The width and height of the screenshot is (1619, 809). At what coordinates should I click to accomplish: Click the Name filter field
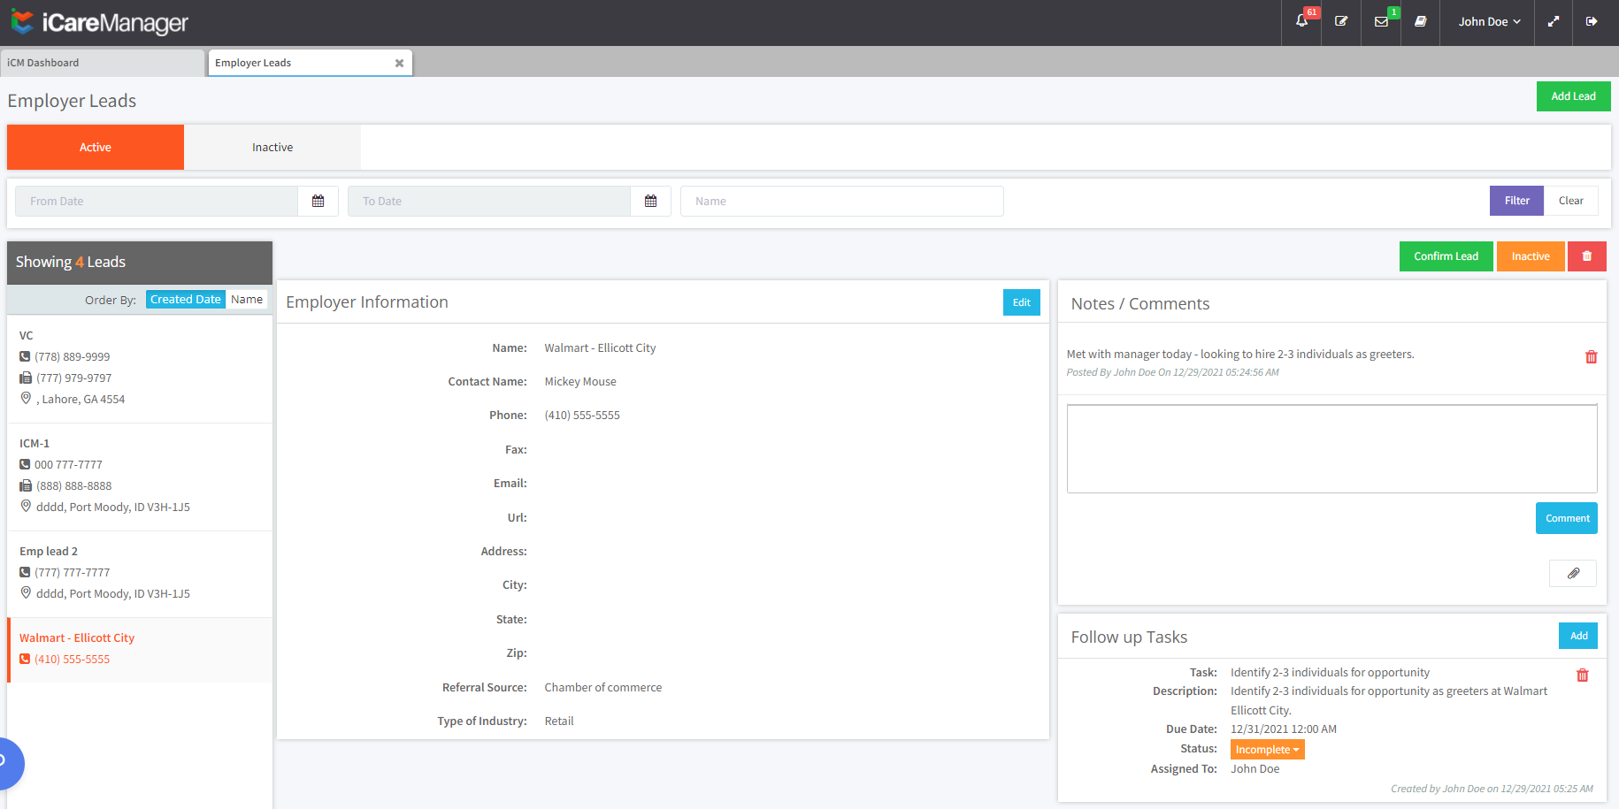tap(842, 201)
